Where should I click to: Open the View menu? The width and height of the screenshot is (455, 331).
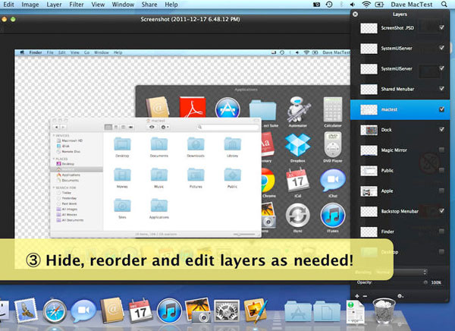point(98,5)
